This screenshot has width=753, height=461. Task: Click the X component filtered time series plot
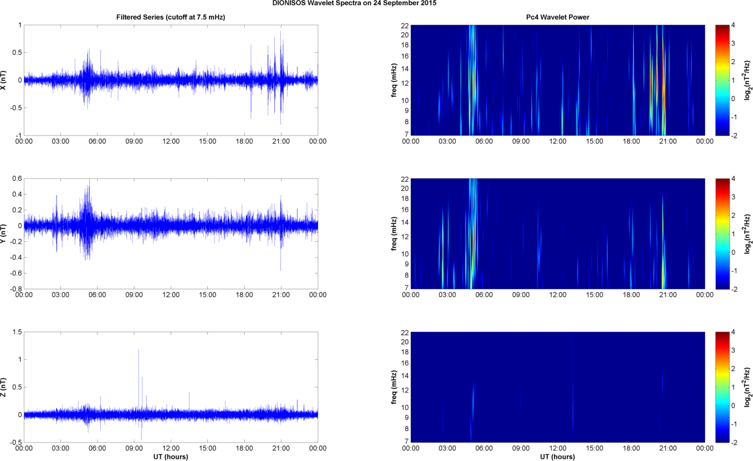coord(171,80)
